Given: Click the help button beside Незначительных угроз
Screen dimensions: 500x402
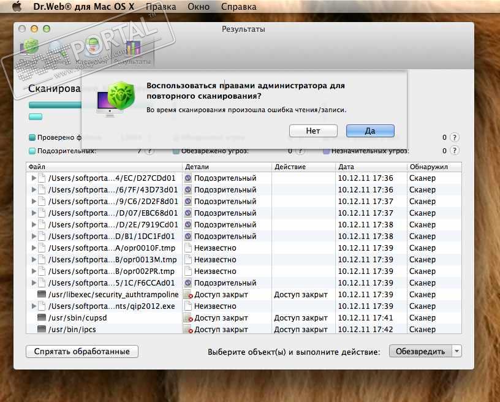Looking at the screenshot, I should (455, 151).
